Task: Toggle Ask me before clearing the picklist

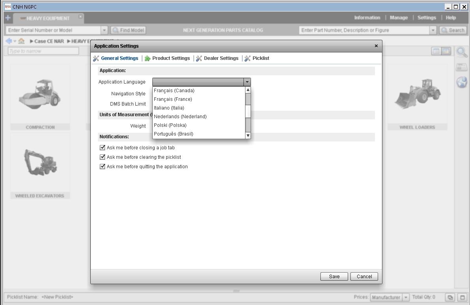Action: (103, 157)
